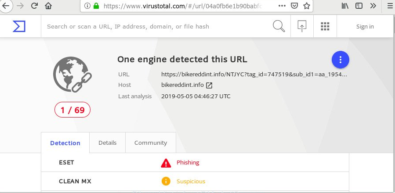This screenshot has height=193, width=395.
Task: Toggle the browser sidebar view
Action: (x=359, y=6)
